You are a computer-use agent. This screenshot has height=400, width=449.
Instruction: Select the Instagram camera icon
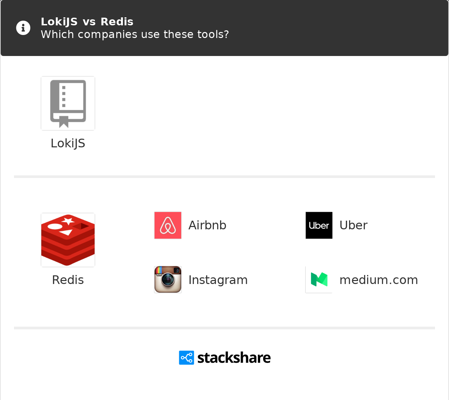[x=168, y=280]
